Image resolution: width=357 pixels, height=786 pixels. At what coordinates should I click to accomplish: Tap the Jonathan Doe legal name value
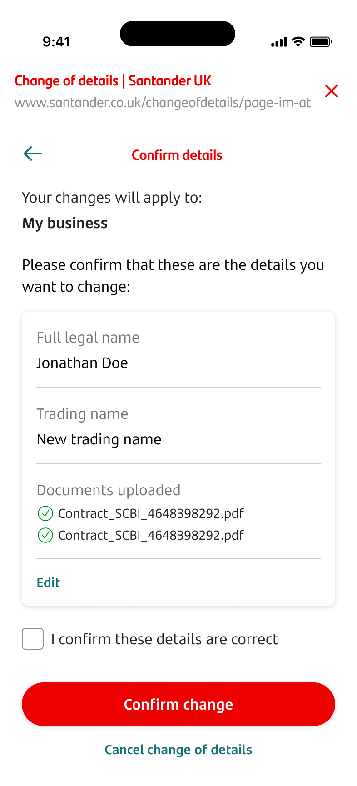[82, 363]
